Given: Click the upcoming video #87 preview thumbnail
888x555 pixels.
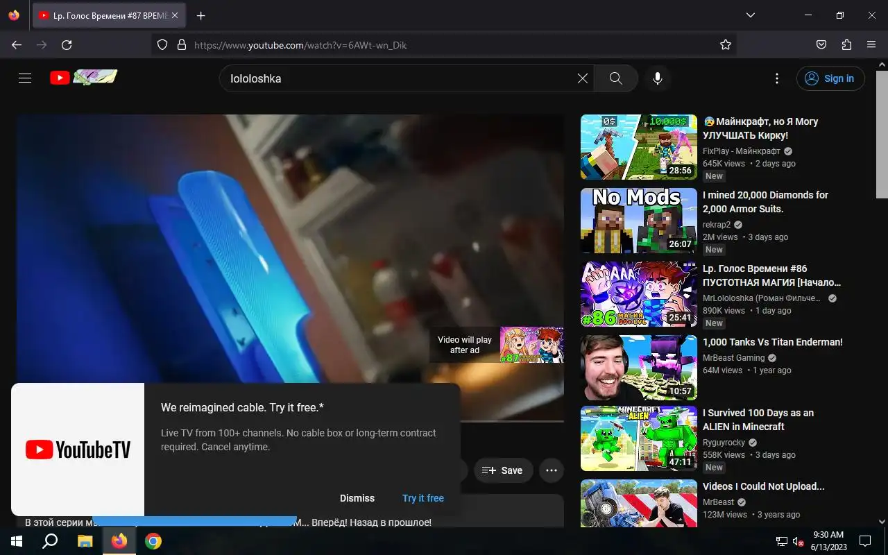Looking at the screenshot, I should click(x=531, y=345).
